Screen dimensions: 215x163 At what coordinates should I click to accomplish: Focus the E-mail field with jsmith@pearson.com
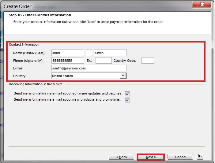click(x=89, y=68)
